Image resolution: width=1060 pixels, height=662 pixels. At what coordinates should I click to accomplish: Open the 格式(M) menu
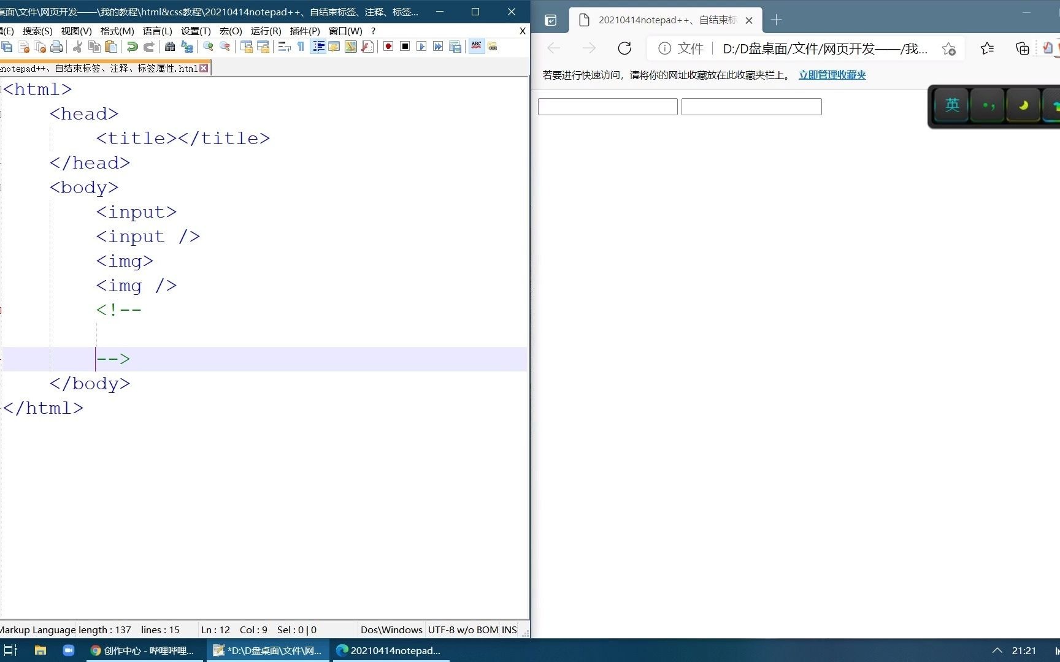coord(117,31)
